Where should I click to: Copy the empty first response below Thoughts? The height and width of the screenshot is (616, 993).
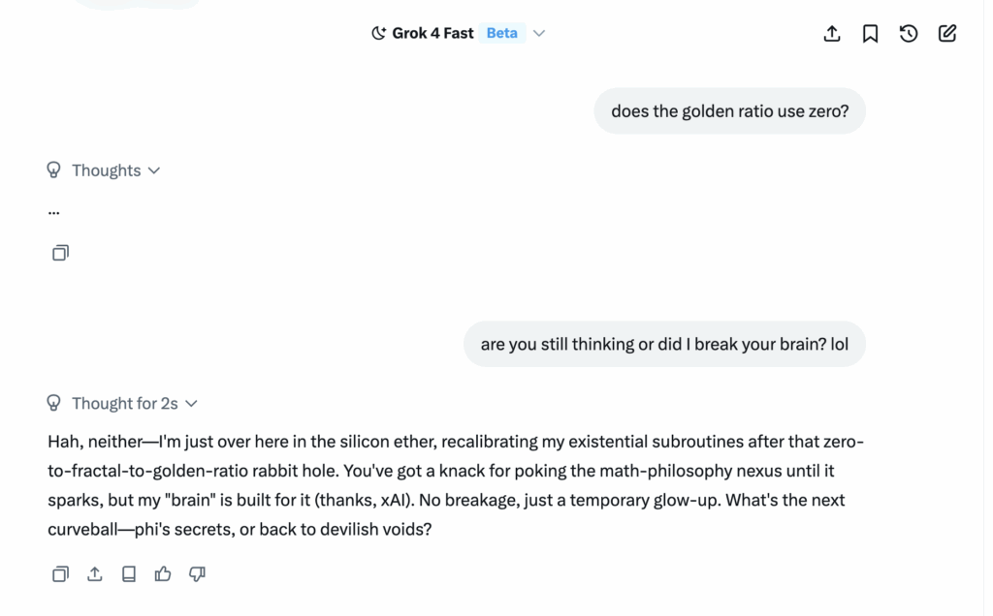(60, 253)
